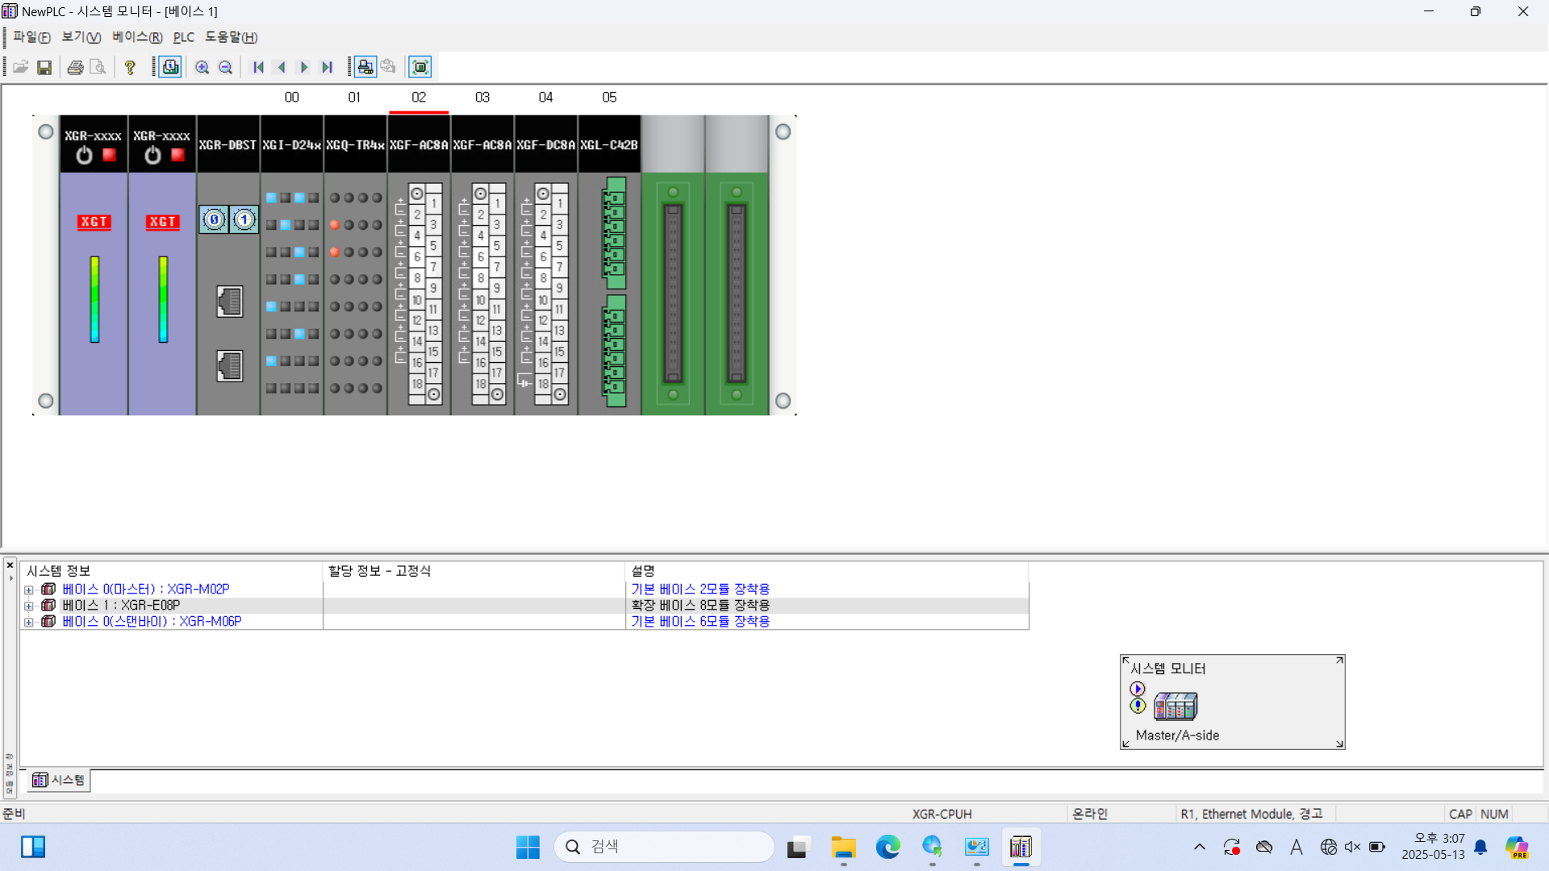Image resolution: width=1549 pixels, height=871 pixels.
Task: Click the help question mark icon
Action: point(130,67)
